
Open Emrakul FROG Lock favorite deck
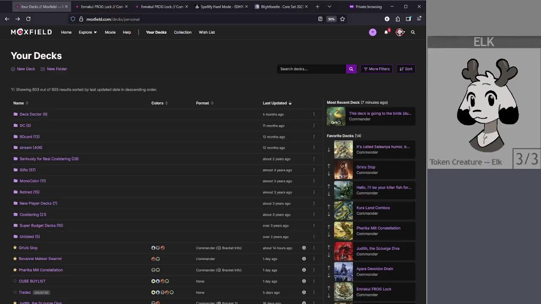(x=374, y=289)
